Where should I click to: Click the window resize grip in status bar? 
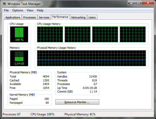tap(152, 115)
